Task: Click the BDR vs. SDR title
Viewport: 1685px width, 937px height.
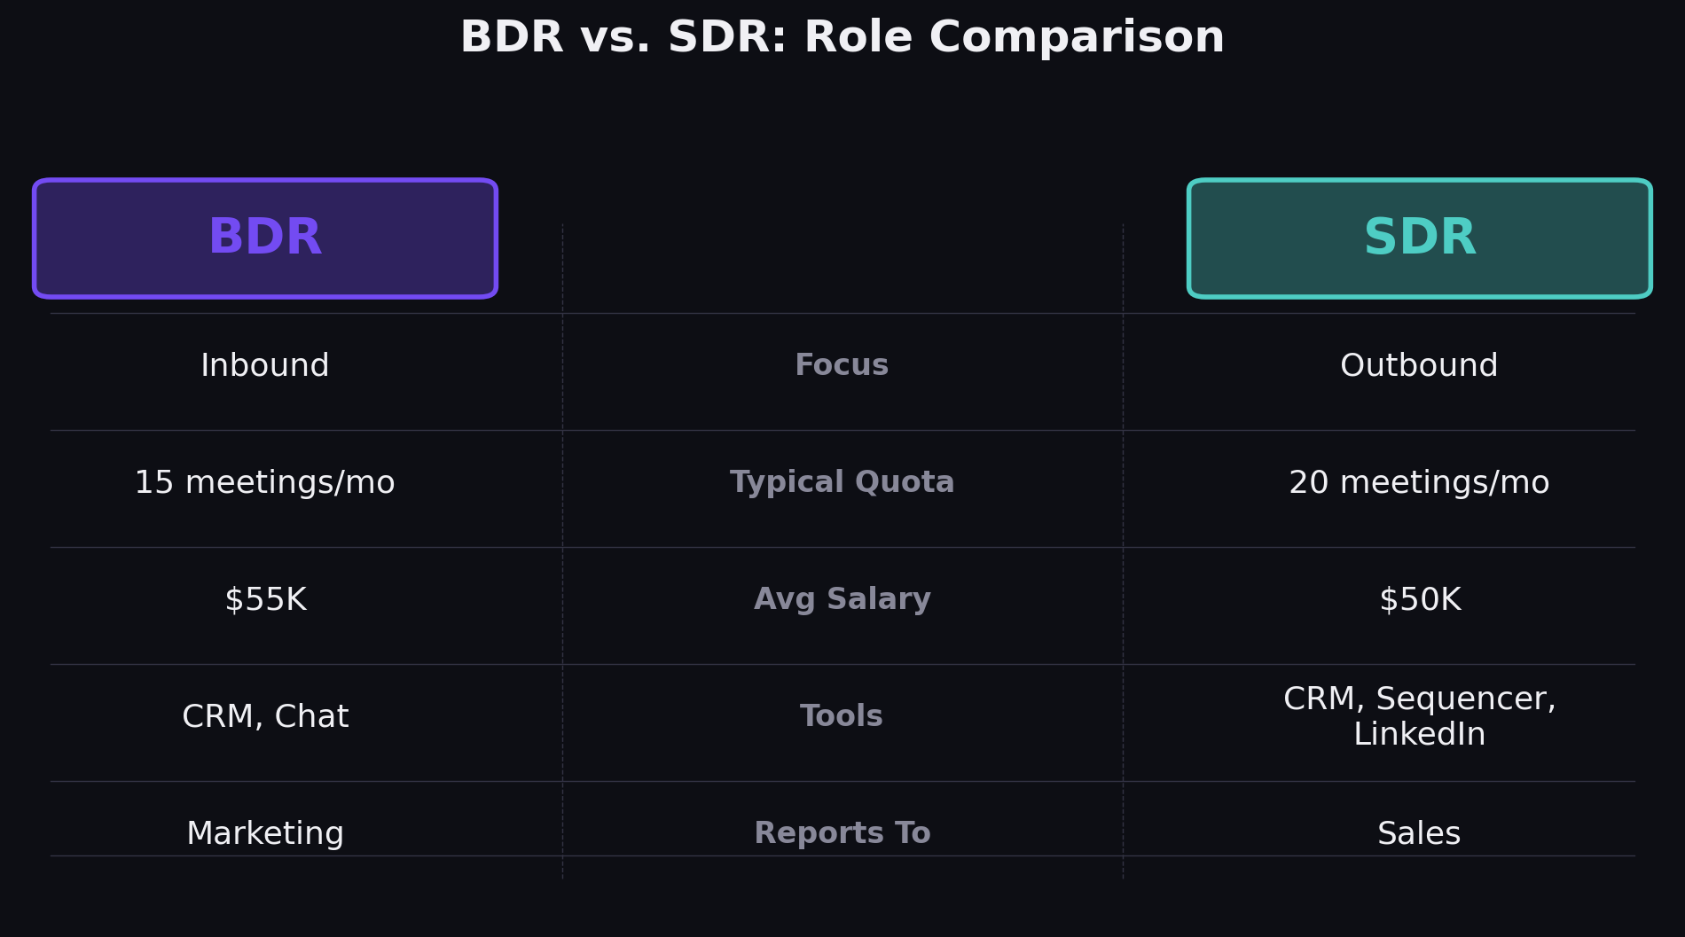Action: pos(842,36)
